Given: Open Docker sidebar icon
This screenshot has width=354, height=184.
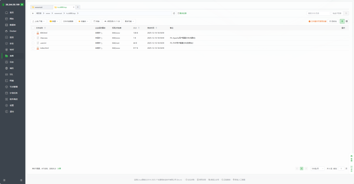Looking at the screenshot, I should (x=7, y=31).
